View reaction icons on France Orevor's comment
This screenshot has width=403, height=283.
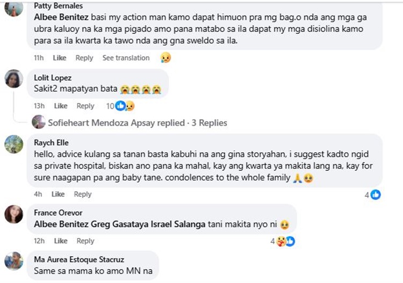284,241
